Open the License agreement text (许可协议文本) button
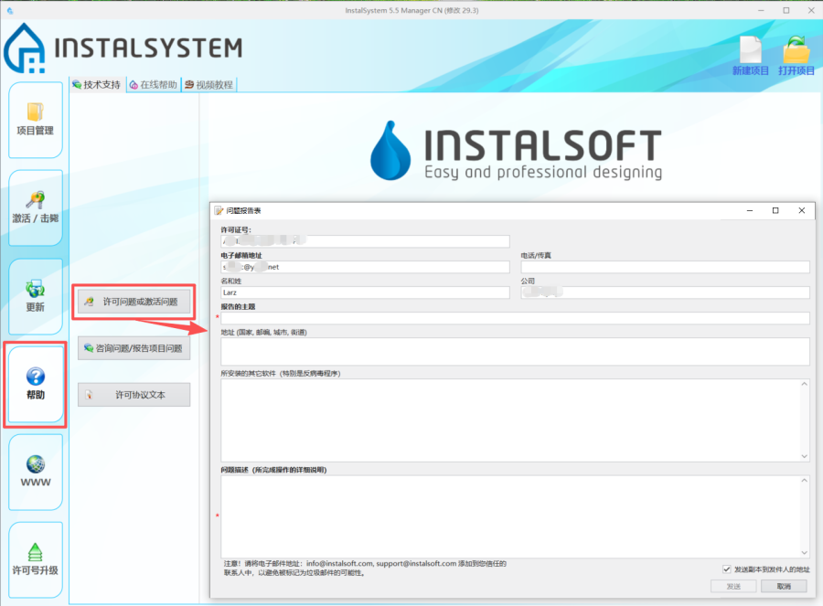The image size is (823, 606). coord(134,395)
